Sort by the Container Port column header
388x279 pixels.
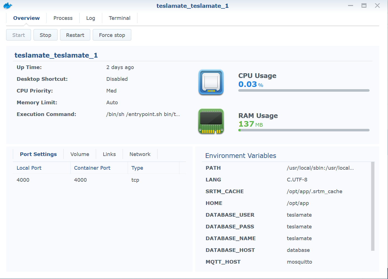tap(99, 168)
